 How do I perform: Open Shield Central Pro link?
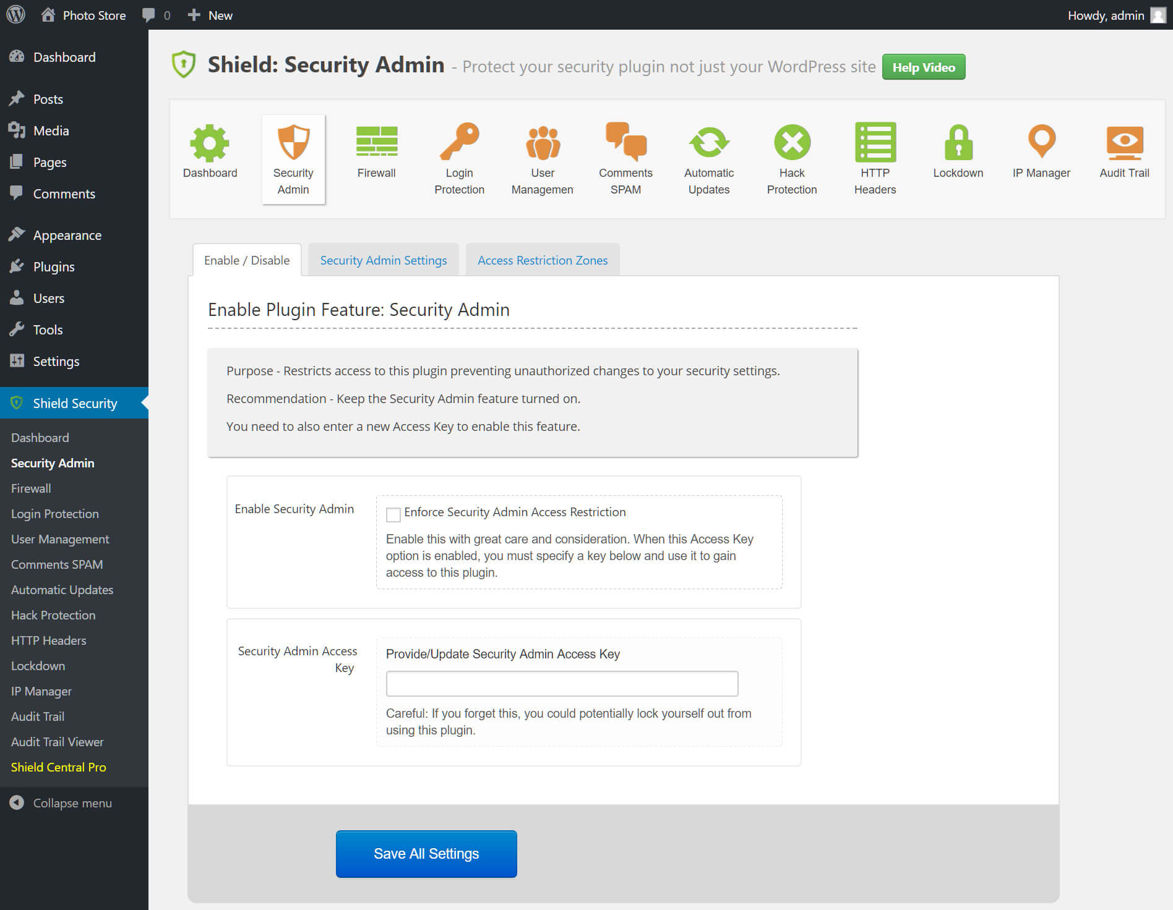(59, 767)
